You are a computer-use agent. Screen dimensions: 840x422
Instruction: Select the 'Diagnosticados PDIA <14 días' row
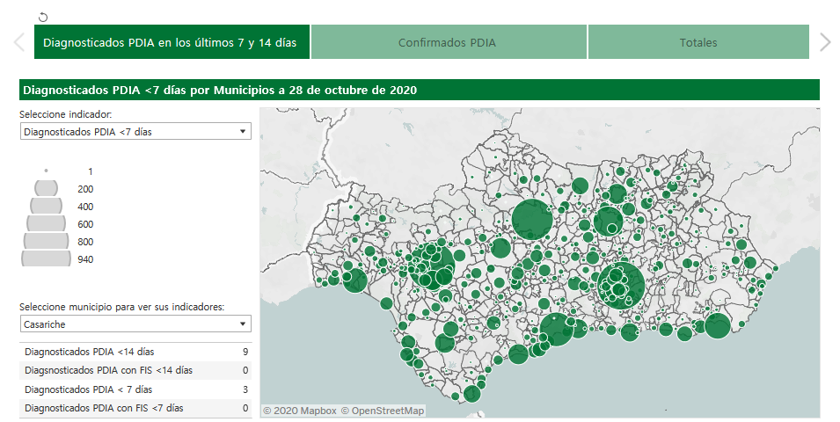[x=135, y=352]
